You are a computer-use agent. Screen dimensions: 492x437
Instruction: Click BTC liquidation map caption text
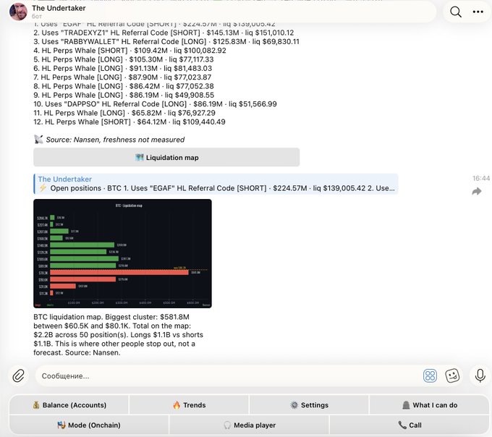[x=118, y=335]
